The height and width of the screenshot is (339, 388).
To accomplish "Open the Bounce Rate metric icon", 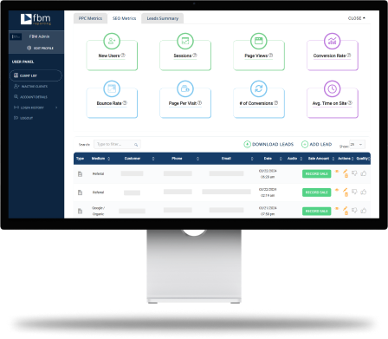I will pos(112,88).
